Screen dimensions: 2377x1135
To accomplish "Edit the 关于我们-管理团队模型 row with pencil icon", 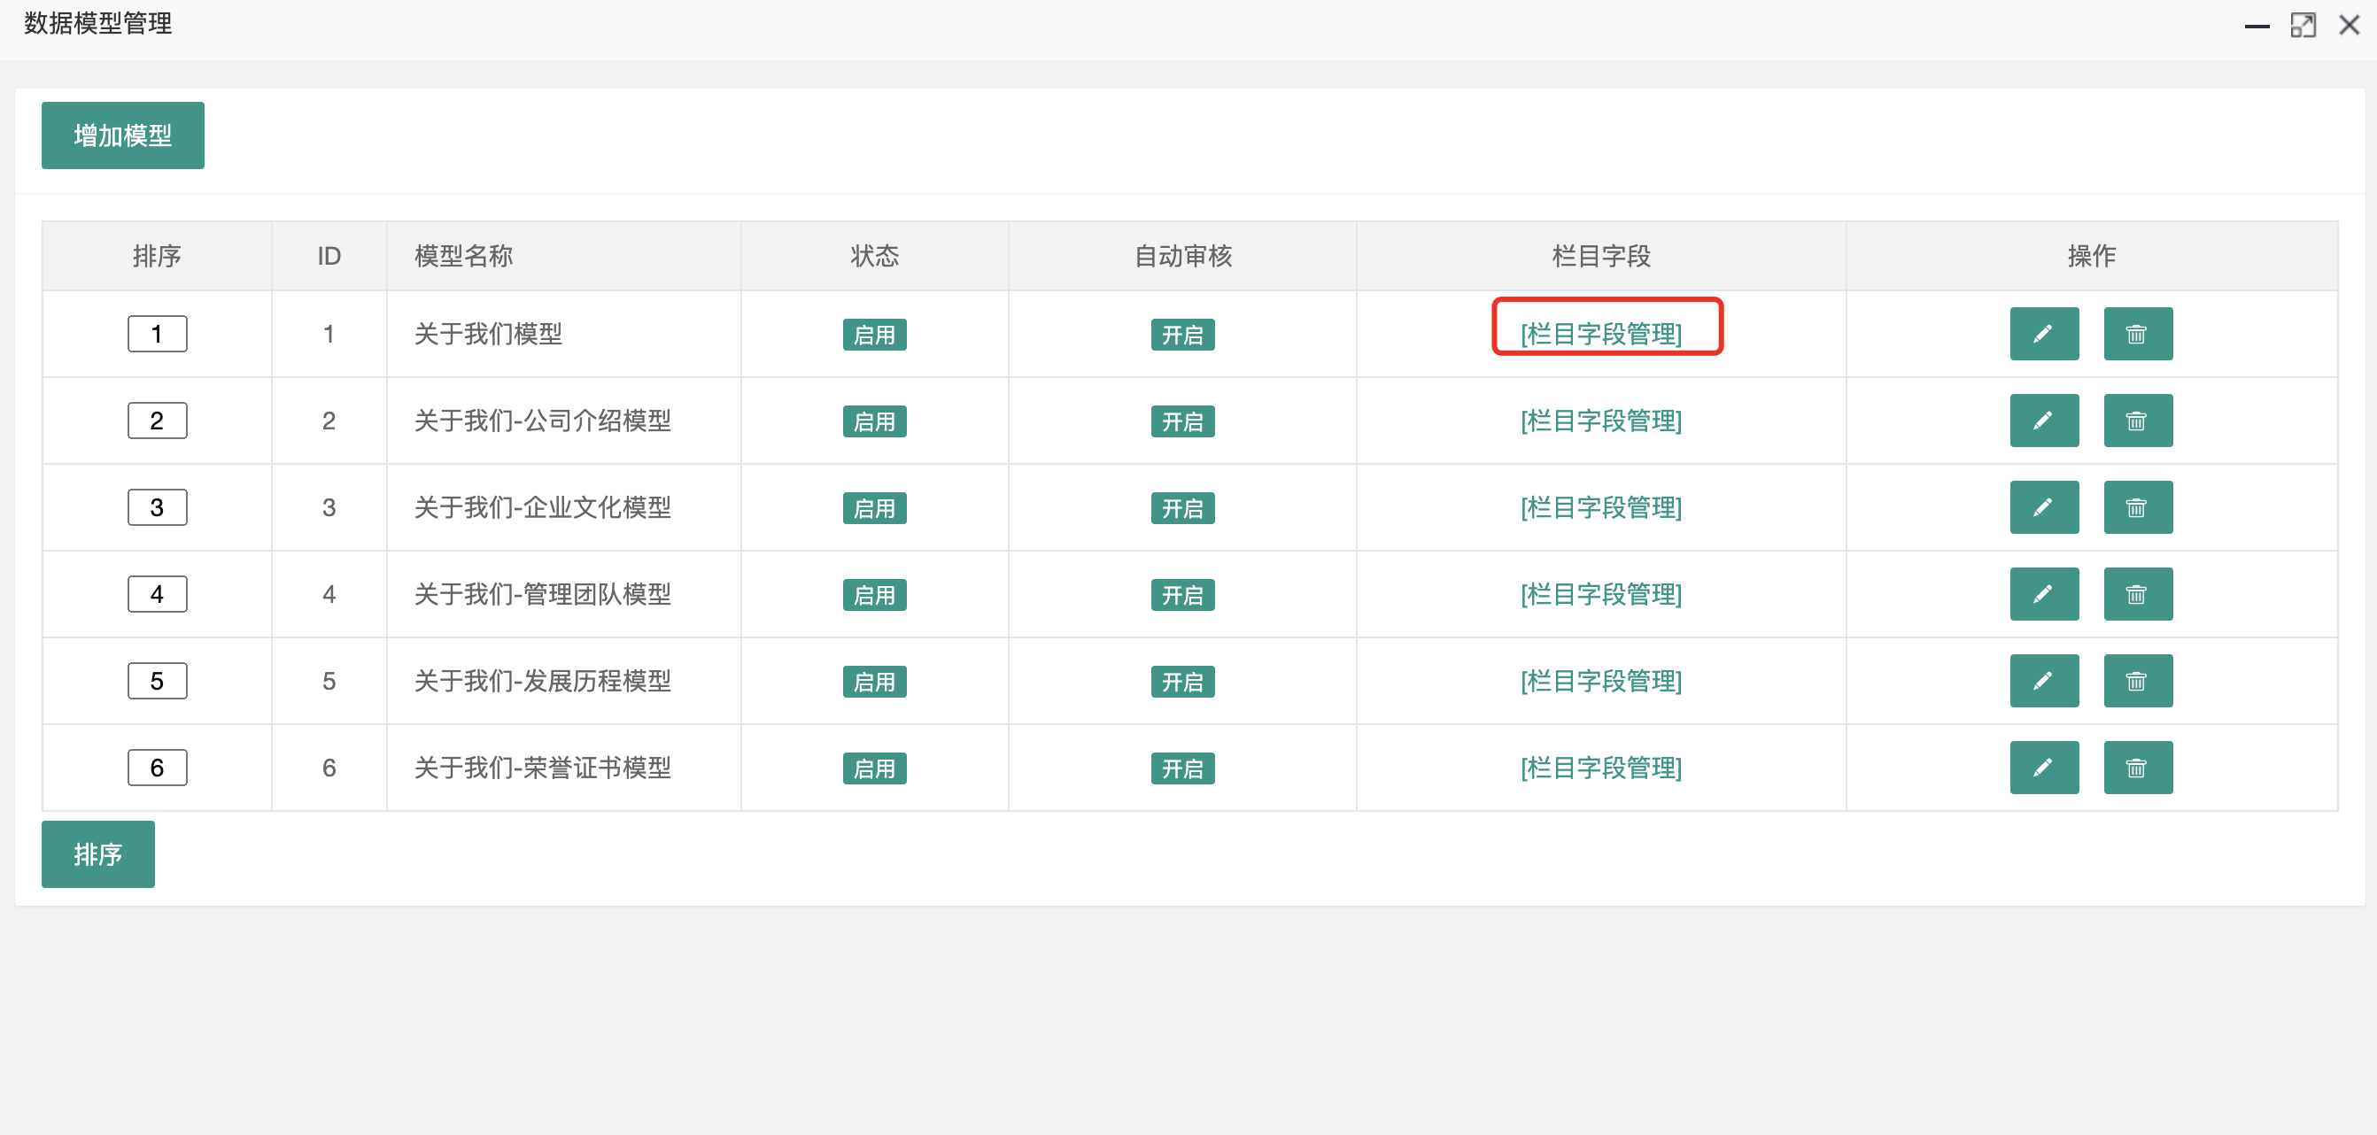I will point(2044,594).
